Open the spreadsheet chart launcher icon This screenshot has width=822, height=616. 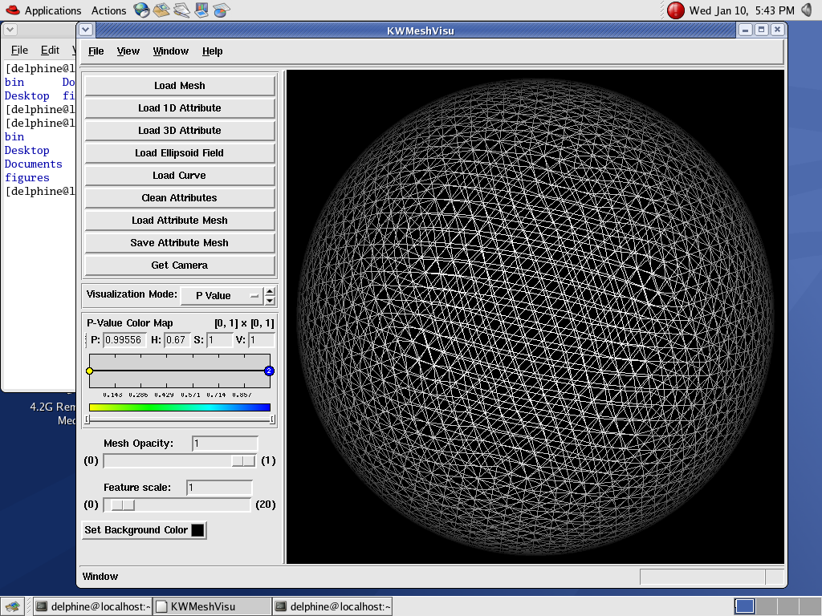(x=222, y=10)
